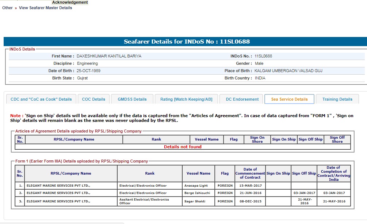Click the red Details not found message
Image resolution: width=367 pixels, height=224 pixels.
tap(183, 147)
